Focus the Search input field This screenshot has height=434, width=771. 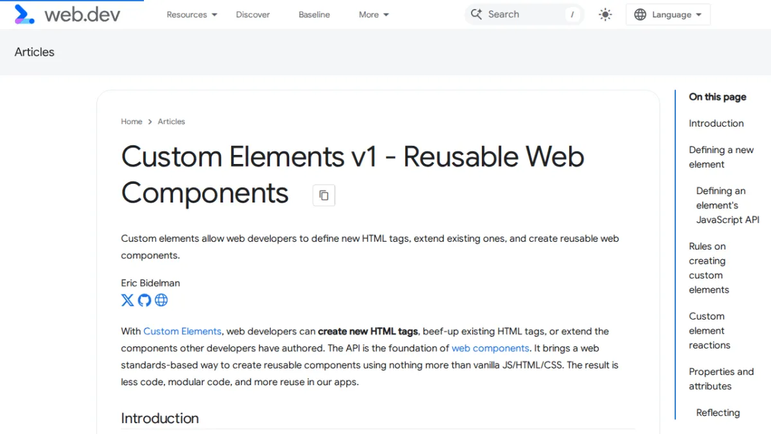[524, 14]
